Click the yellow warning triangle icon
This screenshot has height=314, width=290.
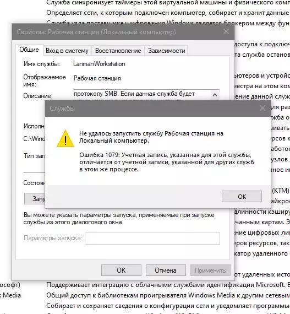coord(65,139)
